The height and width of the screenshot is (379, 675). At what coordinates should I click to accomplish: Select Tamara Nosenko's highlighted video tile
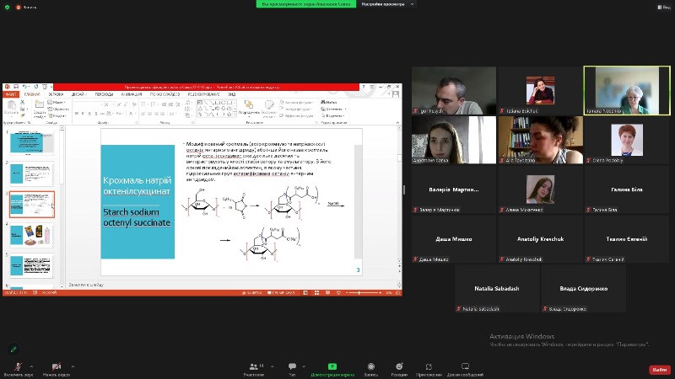[x=627, y=90]
